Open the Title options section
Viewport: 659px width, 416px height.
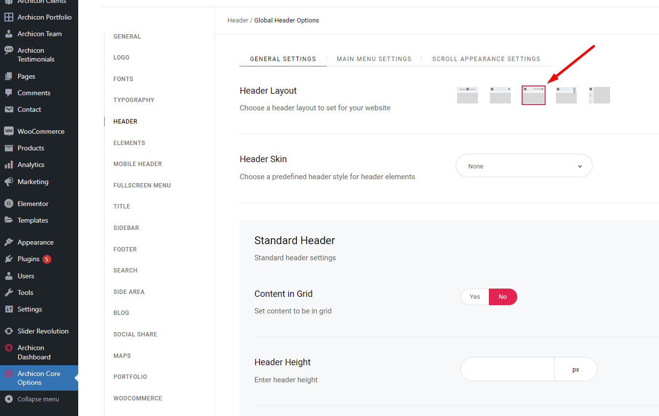[x=122, y=207]
